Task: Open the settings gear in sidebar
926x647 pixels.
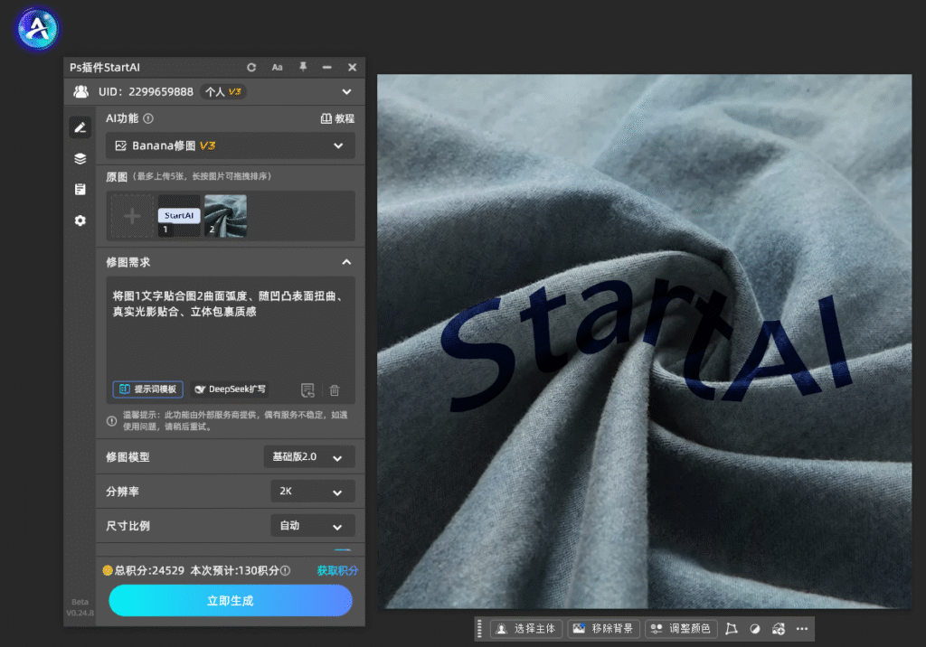Action: (80, 220)
